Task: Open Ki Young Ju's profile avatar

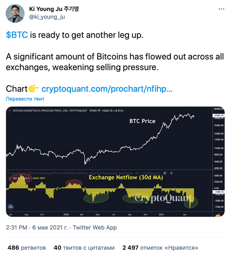Action: (x=15, y=13)
